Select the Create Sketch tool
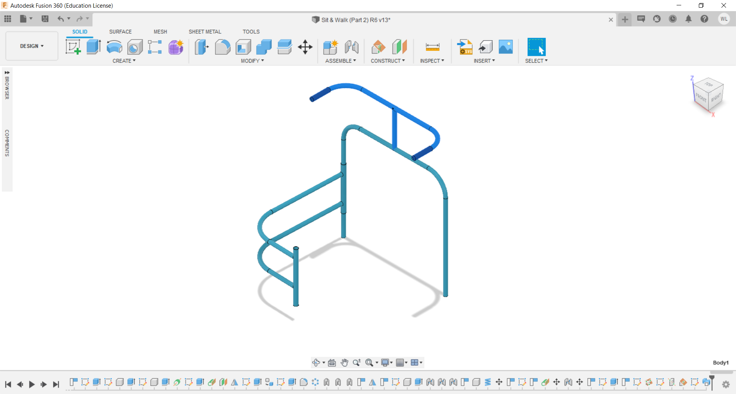This screenshot has height=394, width=736. (73, 47)
